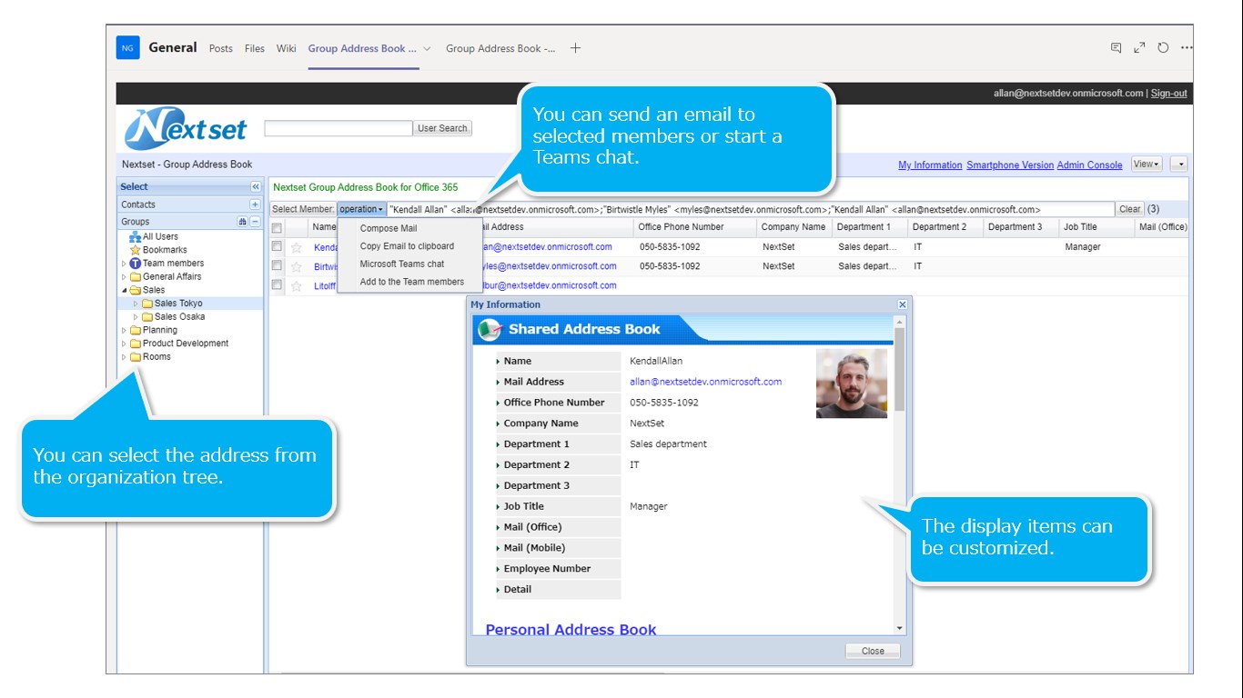The image size is (1243, 698).
Task: Open the small arrow dropdown next to View
Action: click(1179, 165)
